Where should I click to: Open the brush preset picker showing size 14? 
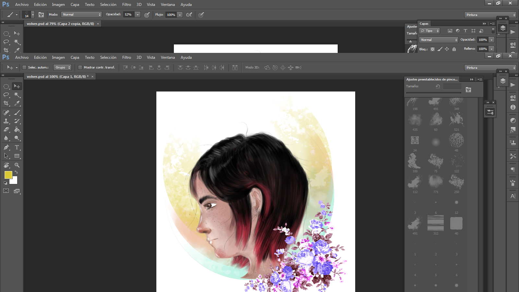pos(29,15)
